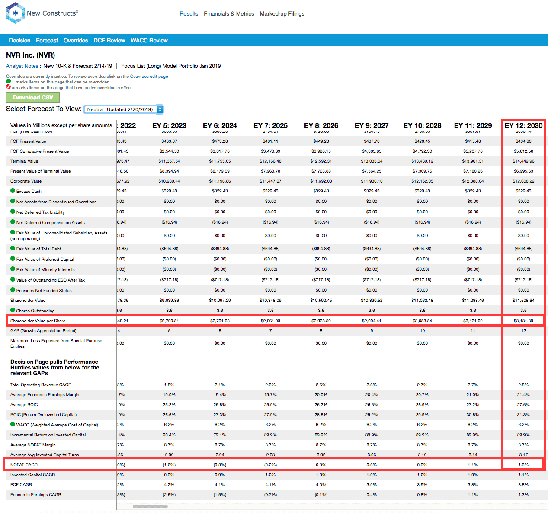Click the Corporate Value row label

pyautogui.click(x=26, y=181)
